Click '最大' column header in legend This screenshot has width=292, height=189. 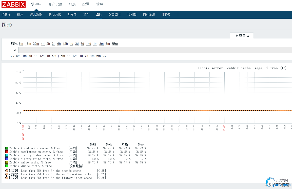tap(141, 145)
